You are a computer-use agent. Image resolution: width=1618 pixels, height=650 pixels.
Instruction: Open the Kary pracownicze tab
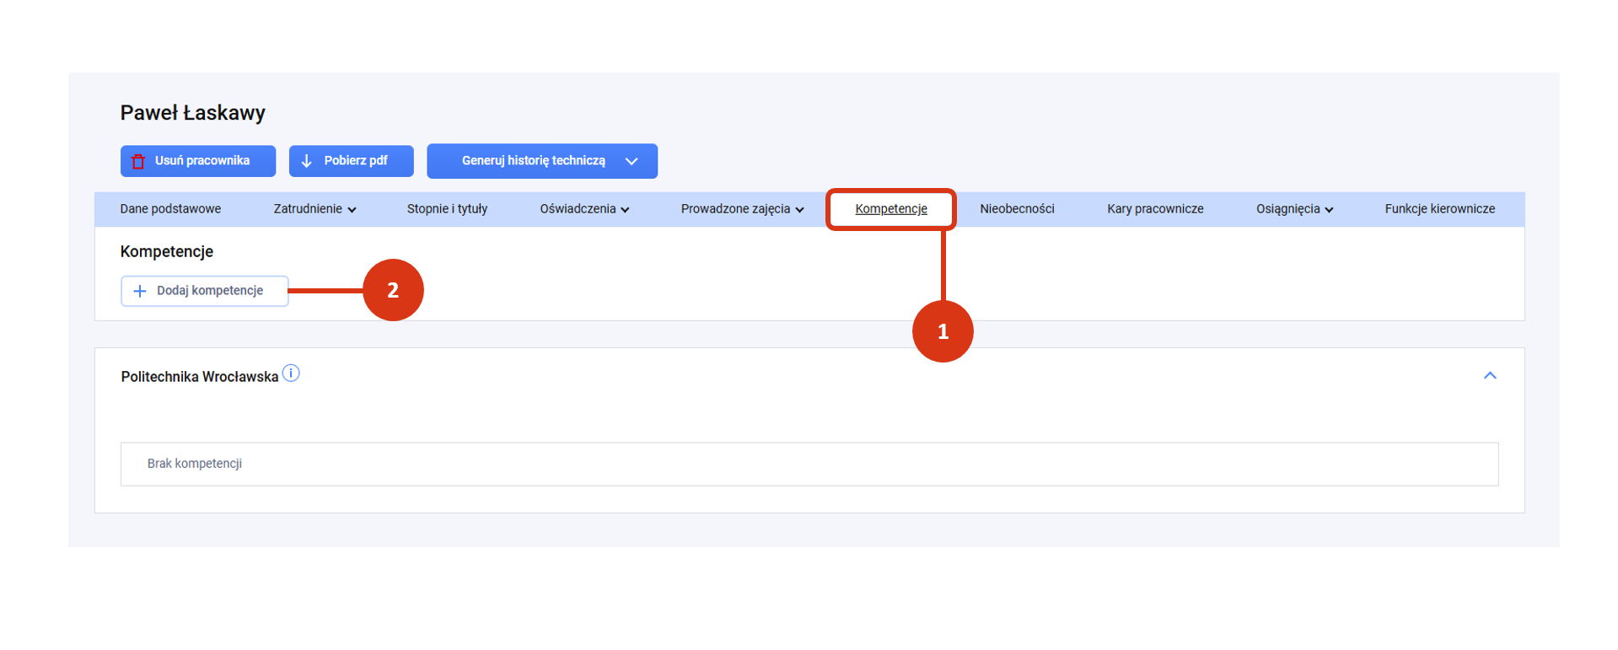(1155, 209)
